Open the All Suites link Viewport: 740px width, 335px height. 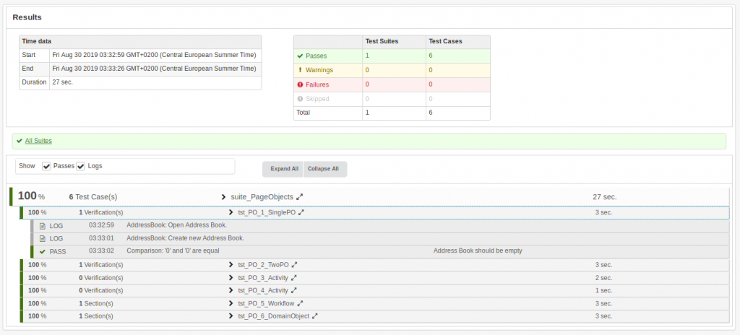(38, 141)
